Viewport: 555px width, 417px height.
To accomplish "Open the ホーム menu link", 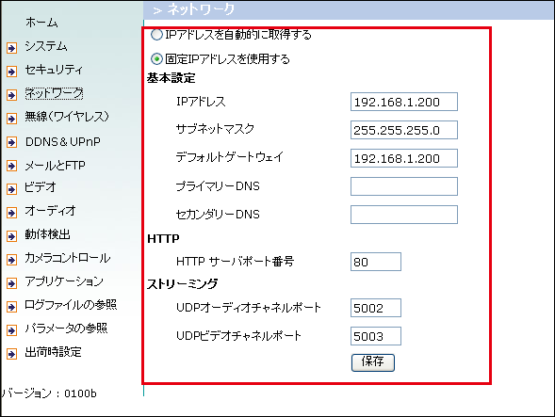I will [x=41, y=23].
